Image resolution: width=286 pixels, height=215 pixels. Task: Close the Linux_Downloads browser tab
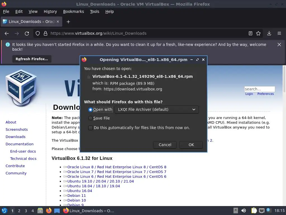coord(58,22)
